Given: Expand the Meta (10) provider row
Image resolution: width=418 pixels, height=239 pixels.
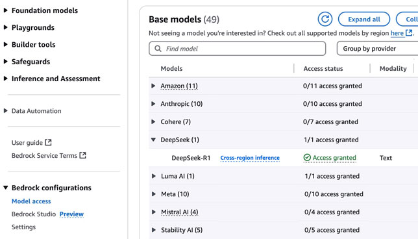Looking at the screenshot, I should 154,194.
